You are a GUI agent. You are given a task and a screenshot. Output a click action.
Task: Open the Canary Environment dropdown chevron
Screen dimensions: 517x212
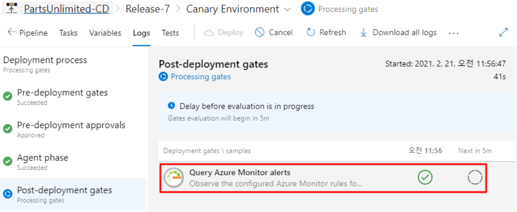(288, 9)
